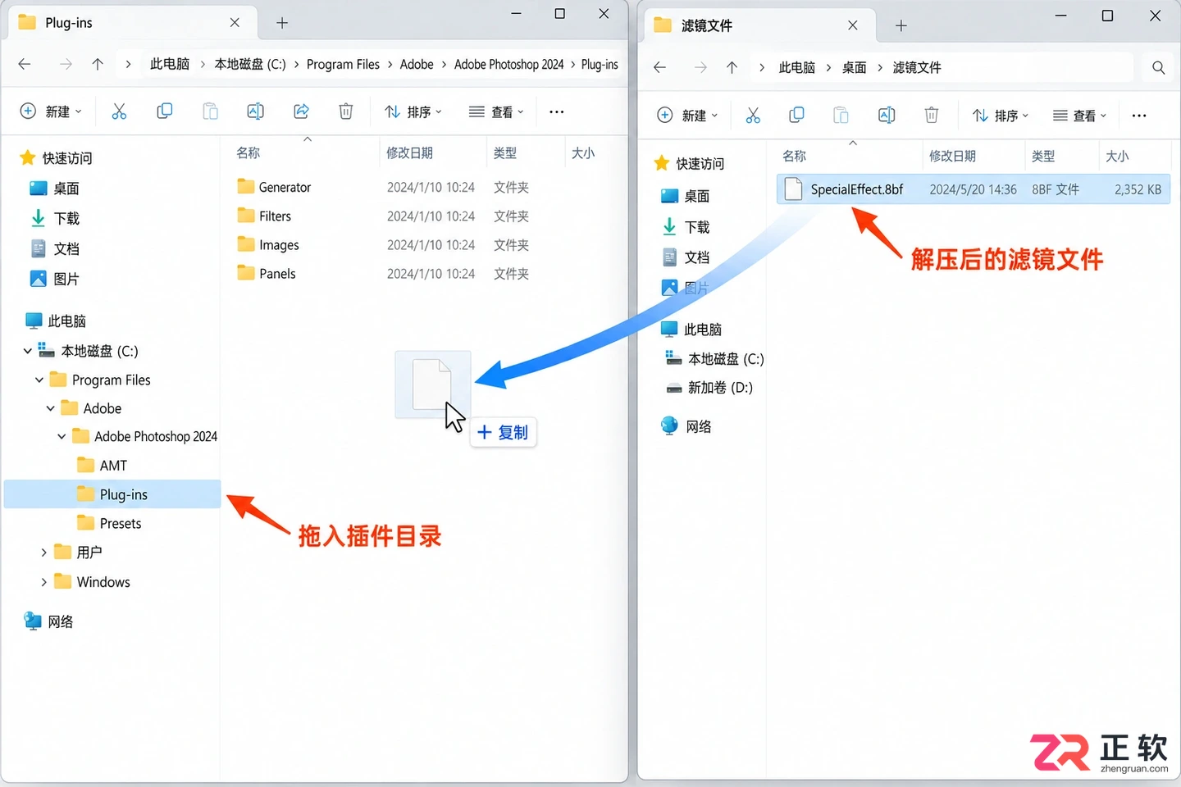Select the SpecialEffect.8bf file
The height and width of the screenshot is (787, 1181).
pyautogui.click(x=974, y=189)
